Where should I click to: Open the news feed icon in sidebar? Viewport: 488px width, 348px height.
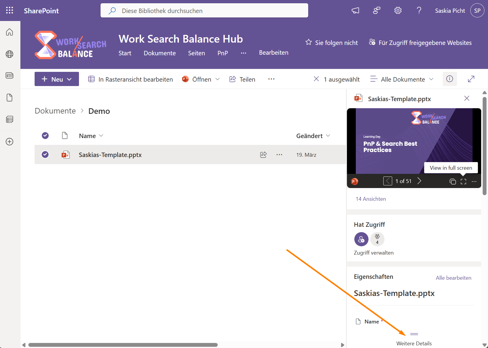pos(9,75)
